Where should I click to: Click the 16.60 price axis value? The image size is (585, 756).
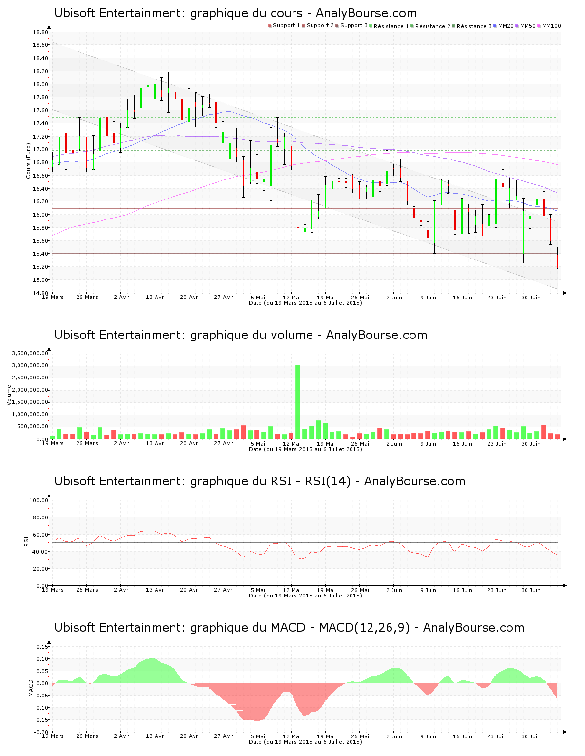(x=40, y=176)
